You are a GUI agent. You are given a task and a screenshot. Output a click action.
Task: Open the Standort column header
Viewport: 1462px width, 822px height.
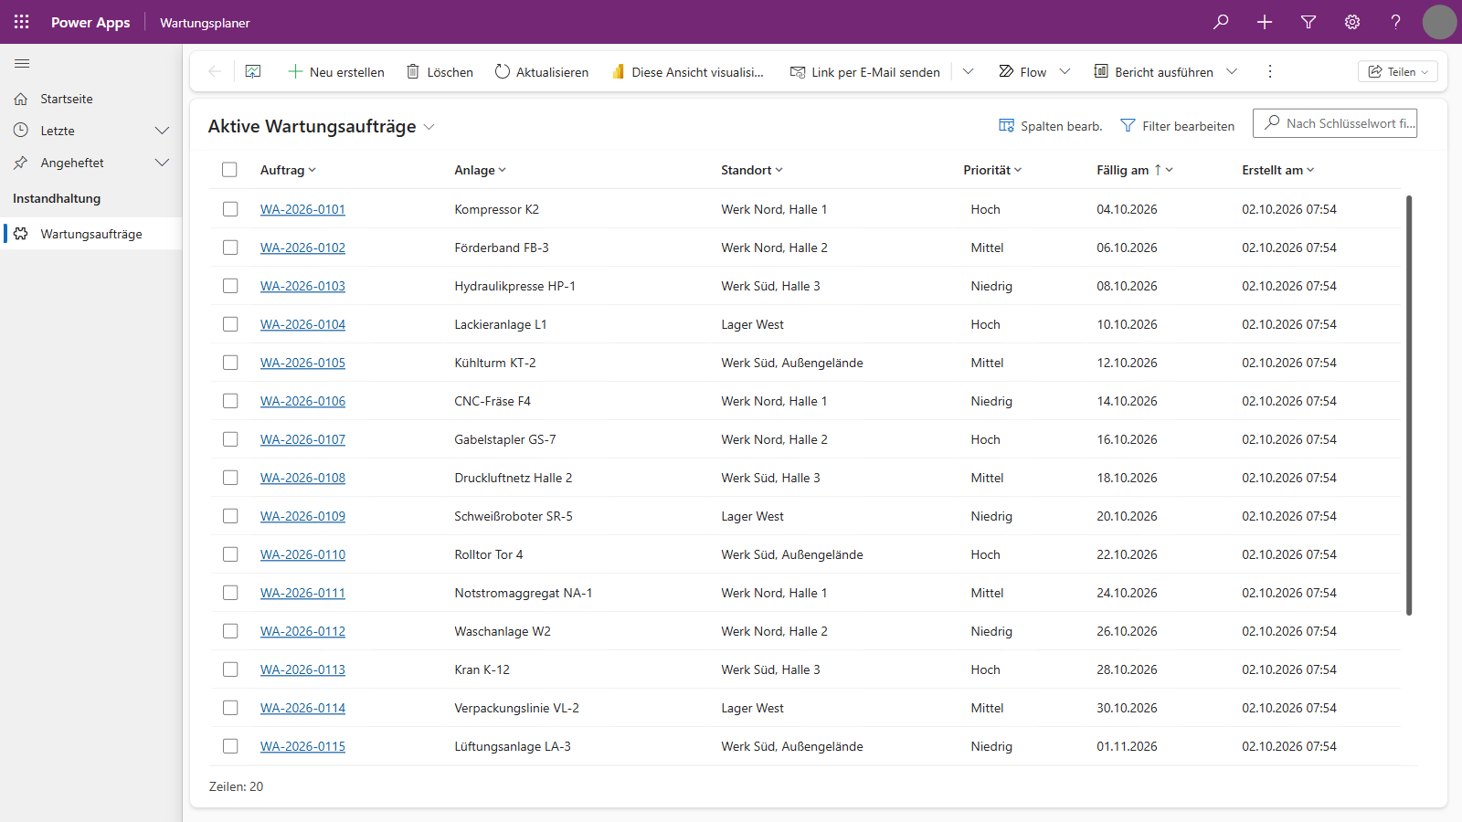point(752,170)
